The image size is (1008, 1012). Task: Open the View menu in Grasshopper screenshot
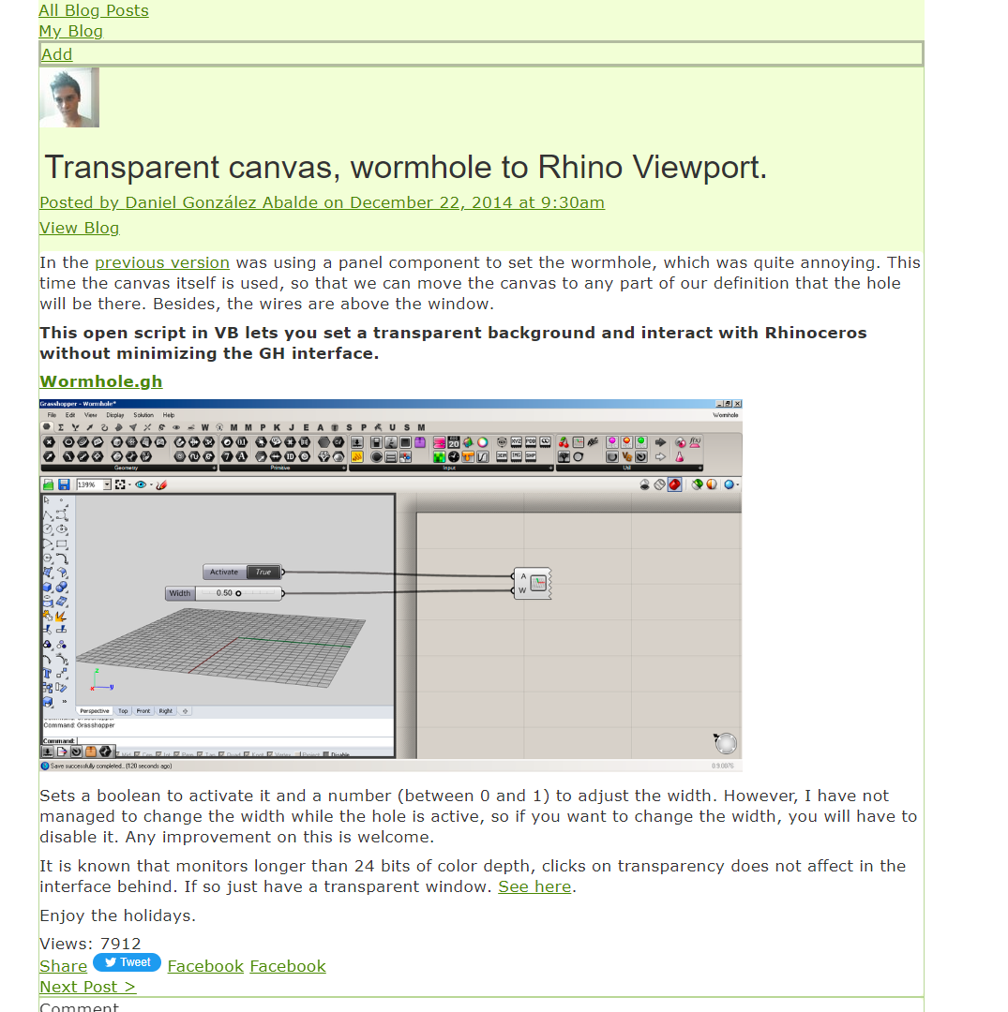[x=90, y=415]
